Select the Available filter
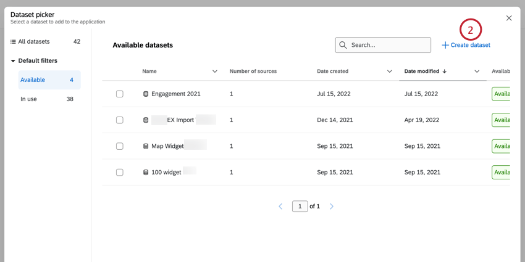The width and height of the screenshot is (525, 262). tap(33, 80)
